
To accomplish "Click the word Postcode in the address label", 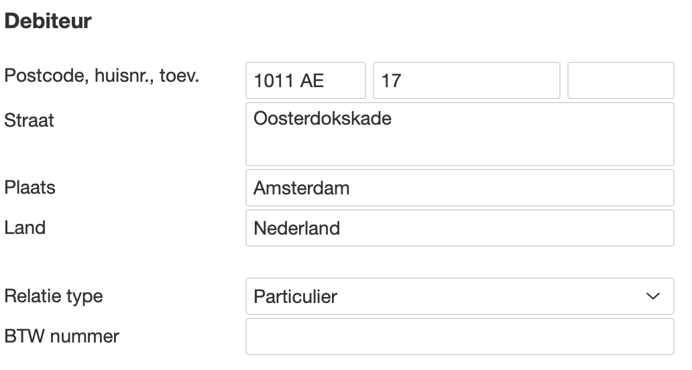I will pyautogui.click(x=42, y=76).
